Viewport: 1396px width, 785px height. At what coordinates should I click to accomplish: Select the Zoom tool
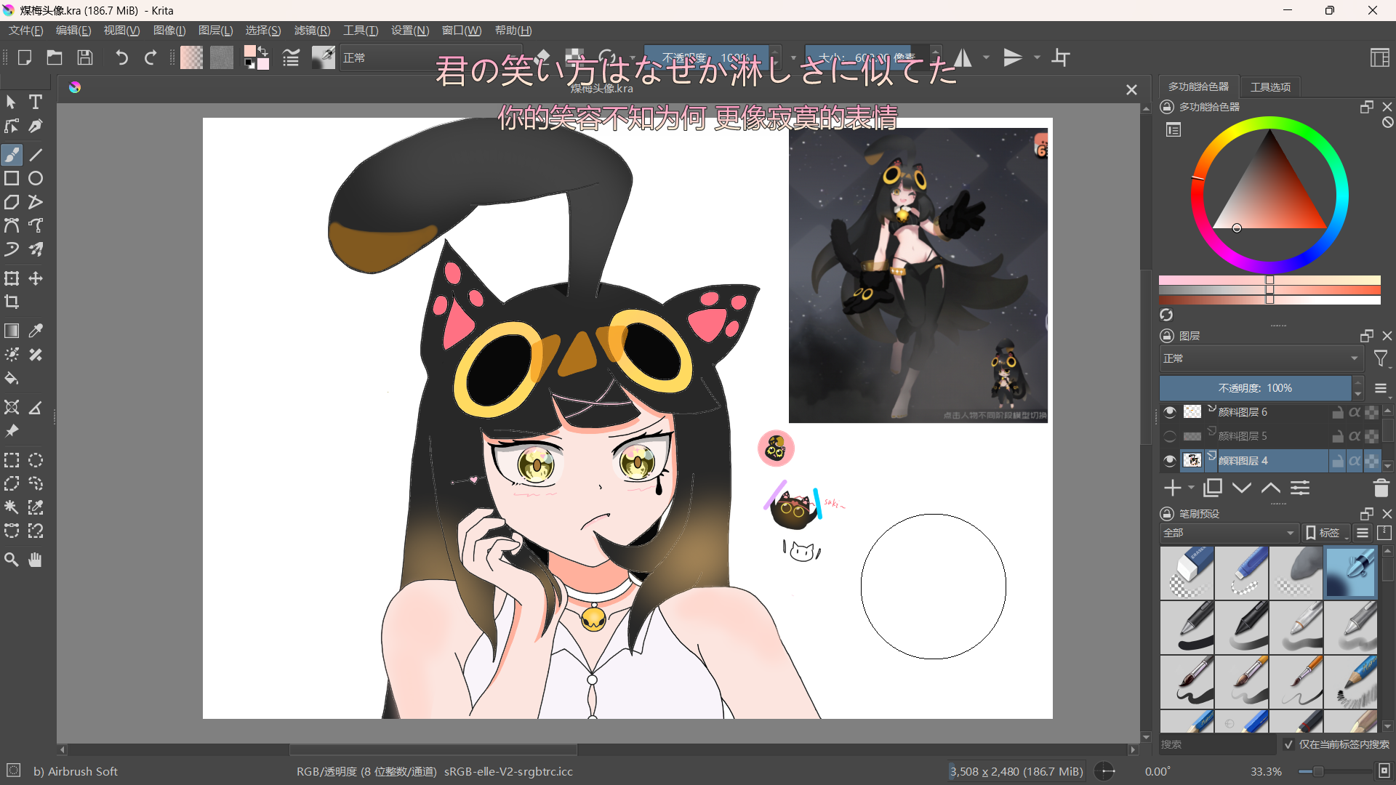click(x=12, y=560)
